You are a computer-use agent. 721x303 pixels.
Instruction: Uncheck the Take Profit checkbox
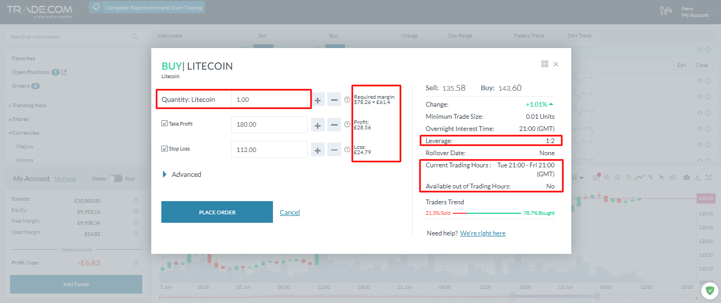[x=165, y=124]
